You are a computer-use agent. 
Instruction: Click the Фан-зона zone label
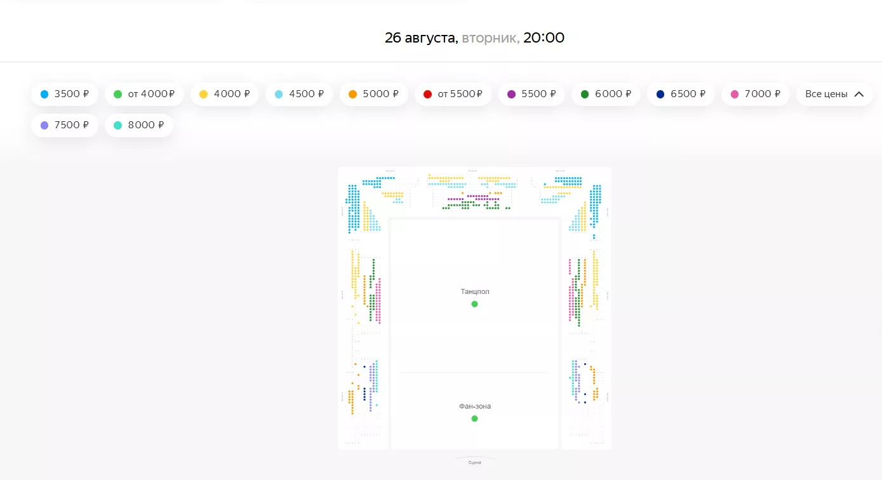pyautogui.click(x=475, y=406)
